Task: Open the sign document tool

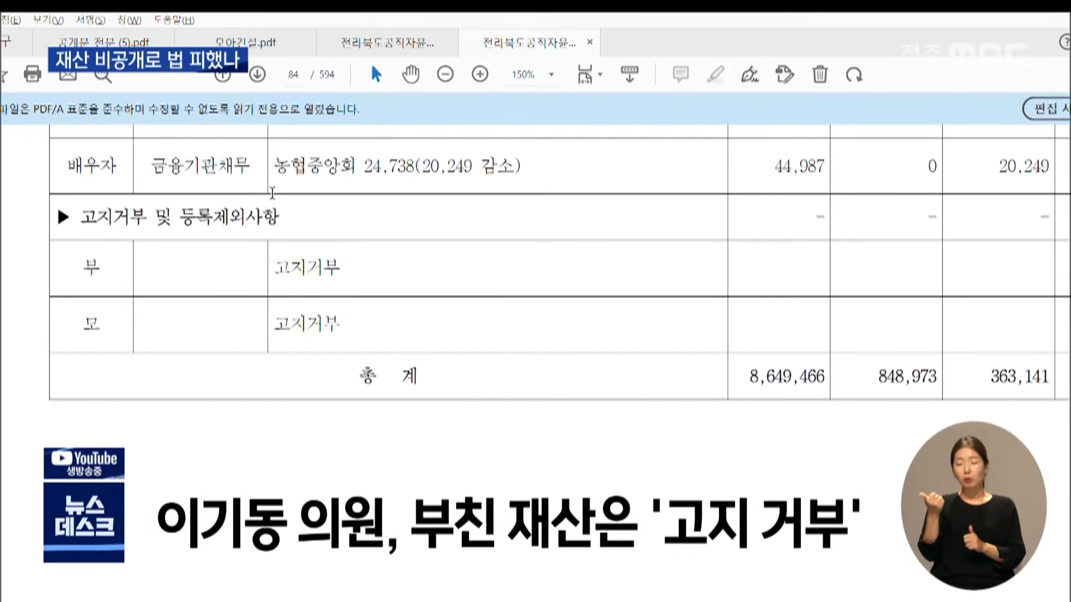Action: coord(750,74)
